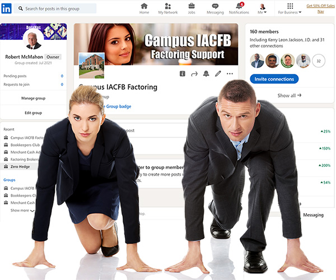This screenshot has width=336, height=280.
Task: Click the Get 50% Off Sales Nav link
Action: tap(321, 8)
